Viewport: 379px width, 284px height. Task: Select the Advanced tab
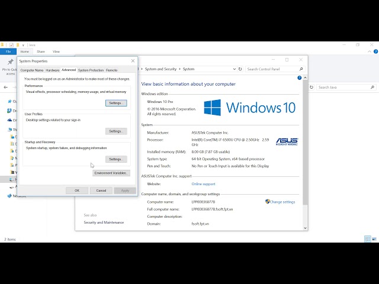pyautogui.click(x=69, y=70)
